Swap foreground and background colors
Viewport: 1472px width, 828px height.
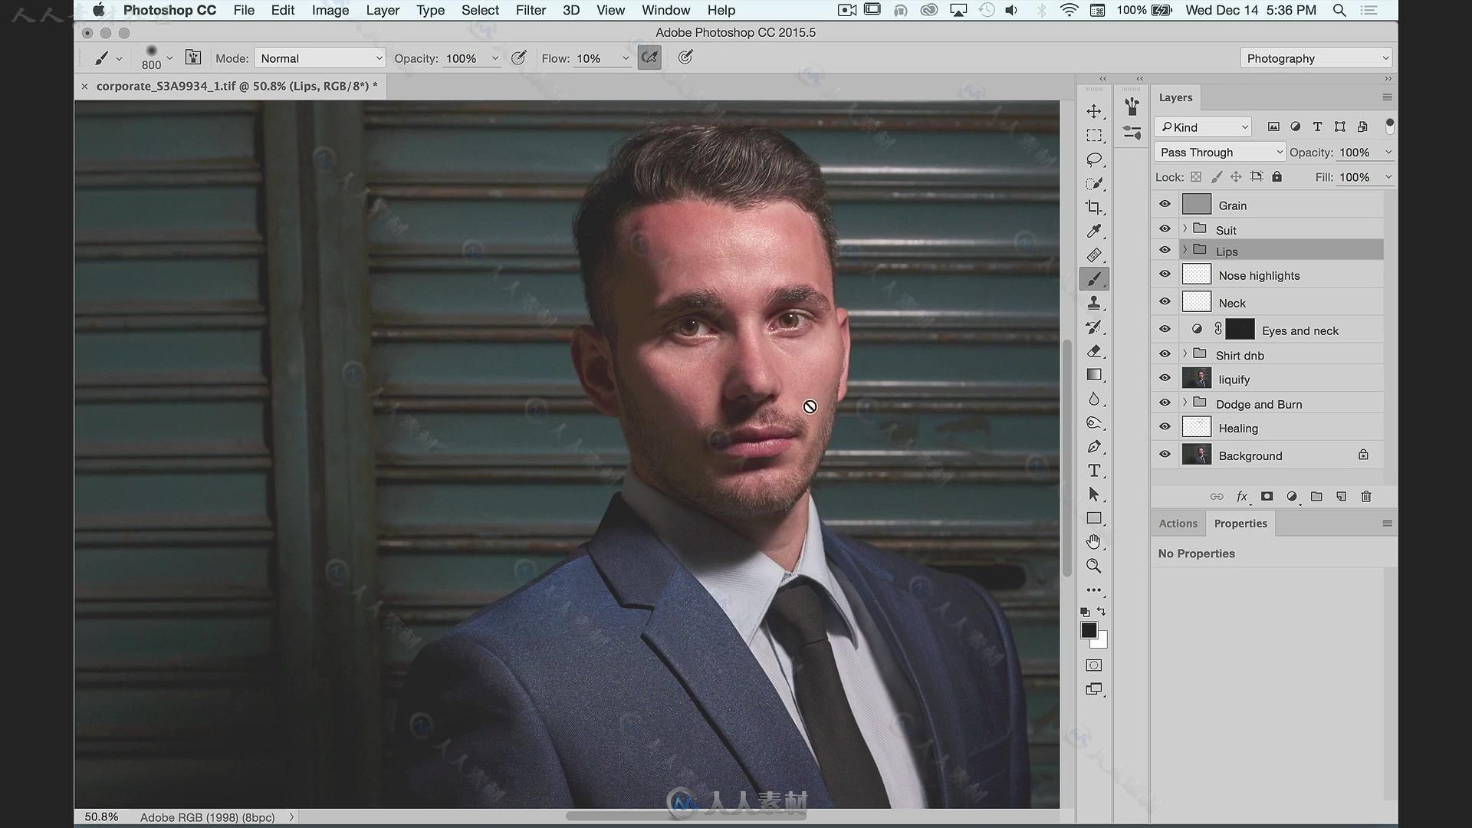1102,611
